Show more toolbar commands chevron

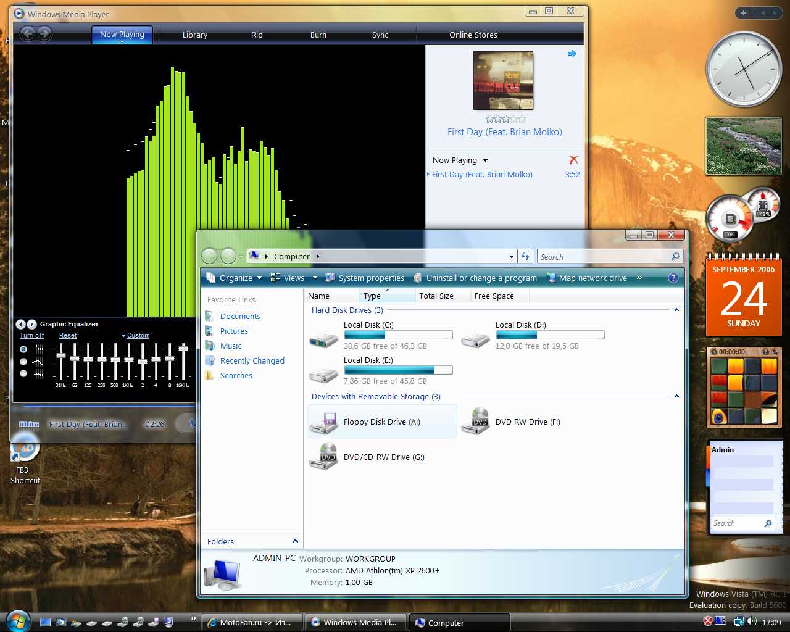pos(639,278)
